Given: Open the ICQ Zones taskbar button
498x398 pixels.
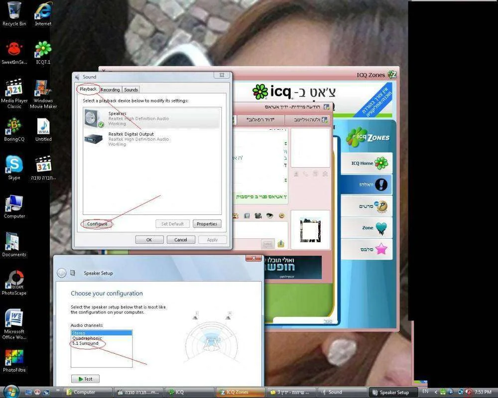Looking at the screenshot, I should tap(241, 392).
